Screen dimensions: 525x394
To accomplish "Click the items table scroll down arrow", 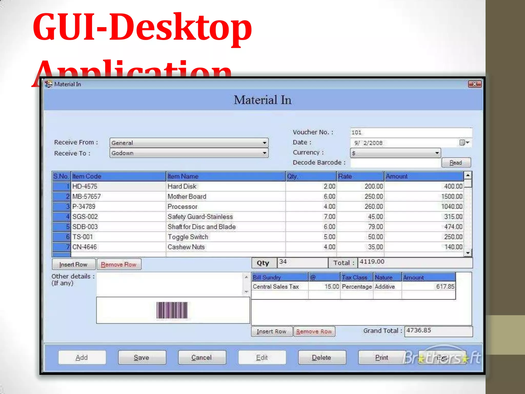I will (x=468, y=253).
